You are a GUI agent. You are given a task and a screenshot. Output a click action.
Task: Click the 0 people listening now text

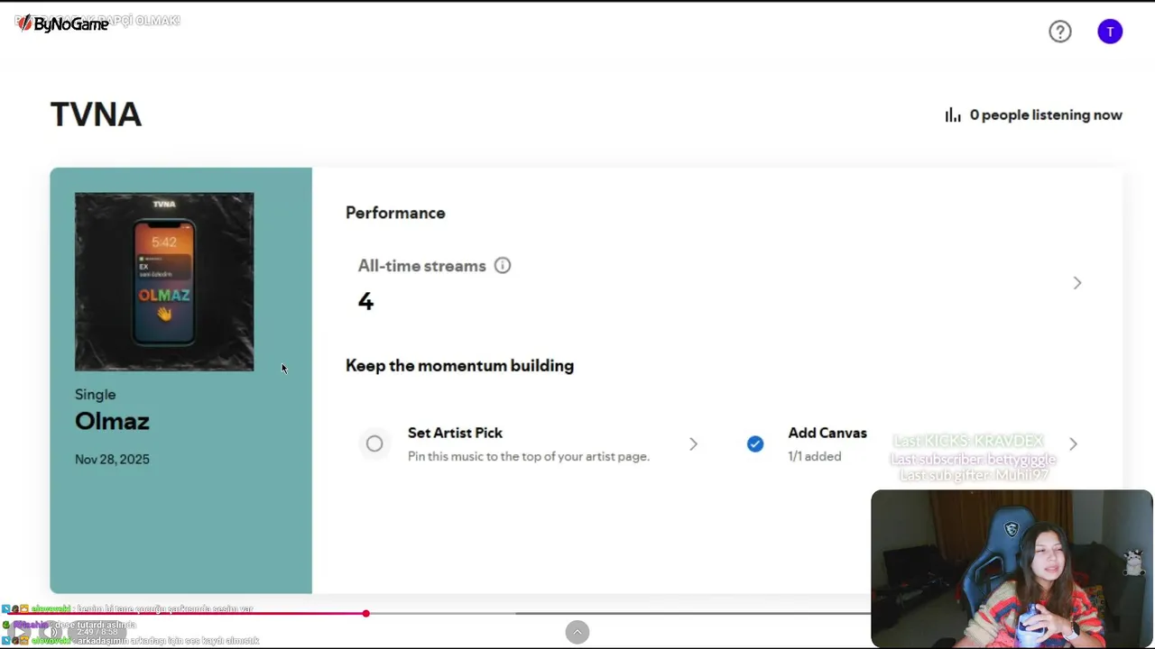coord(1046,115)
